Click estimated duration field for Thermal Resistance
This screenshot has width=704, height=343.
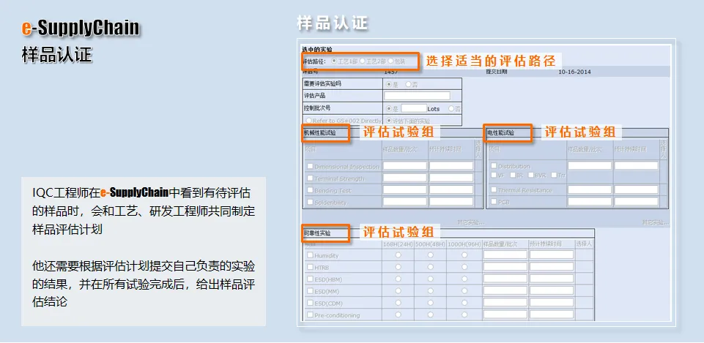point(636,189)
